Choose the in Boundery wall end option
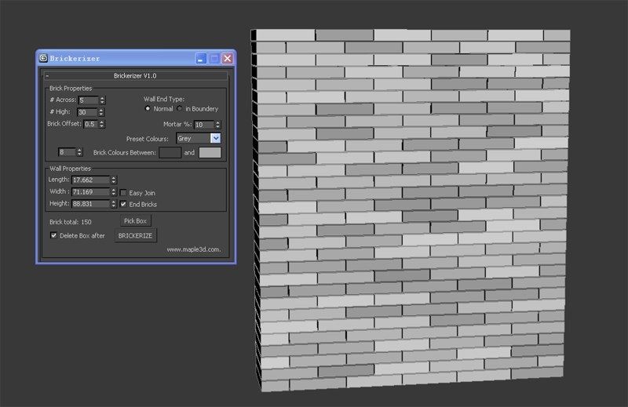 [180, 109]
